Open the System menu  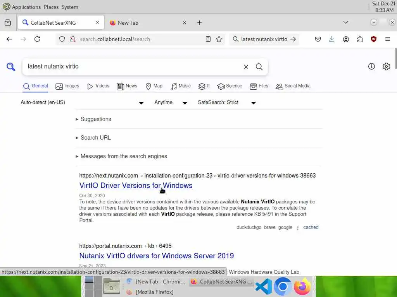(70, 7)
